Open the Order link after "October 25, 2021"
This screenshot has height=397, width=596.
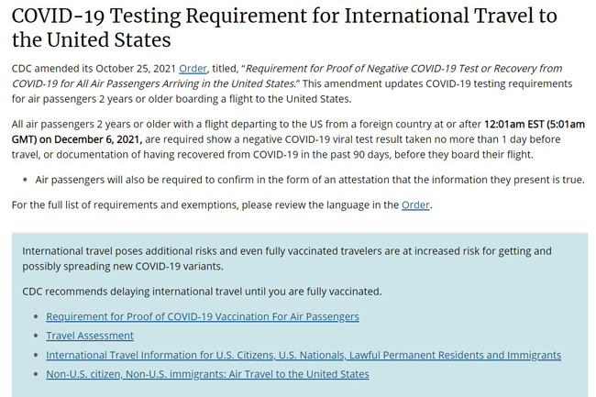click(x=193, y=68)
